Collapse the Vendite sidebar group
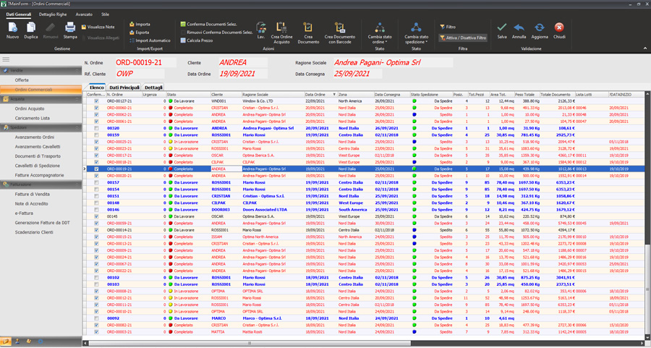Viewport: 651px width, 348px height. pyautogui.click(x=77, y=71)
